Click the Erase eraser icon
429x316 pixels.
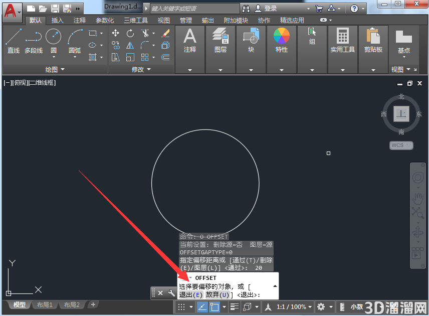click(x=165, y=33)
